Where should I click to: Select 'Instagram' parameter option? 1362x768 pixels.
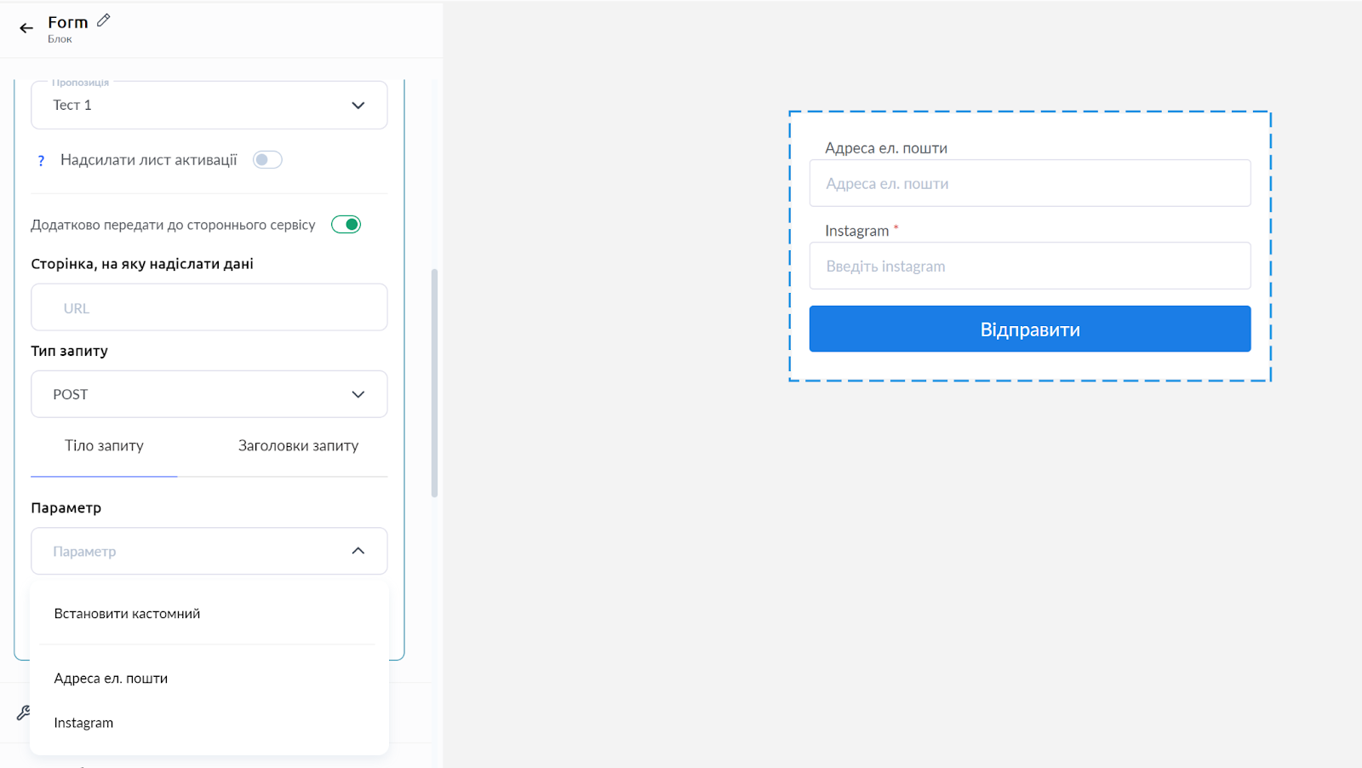83,723
